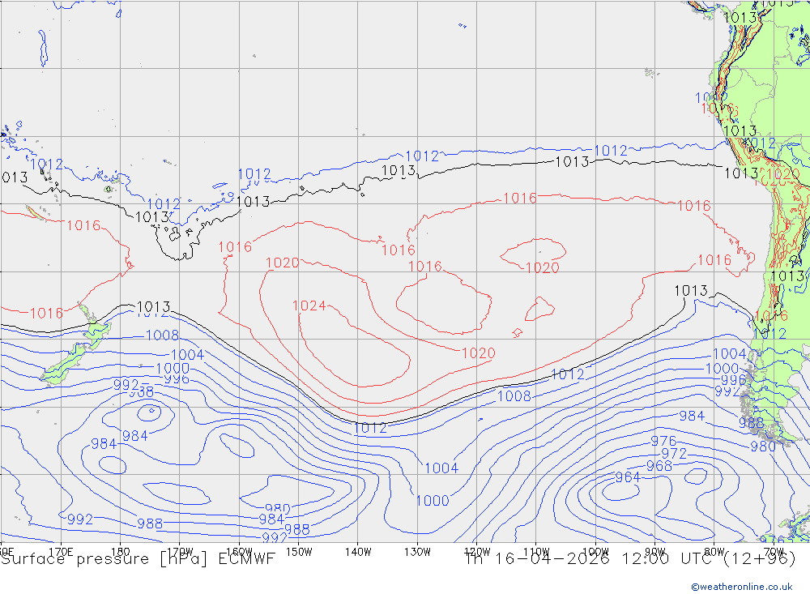Click the 1020 label on the small eastern closed contour
The image size is (810, 594).
[x=543, y=267]
